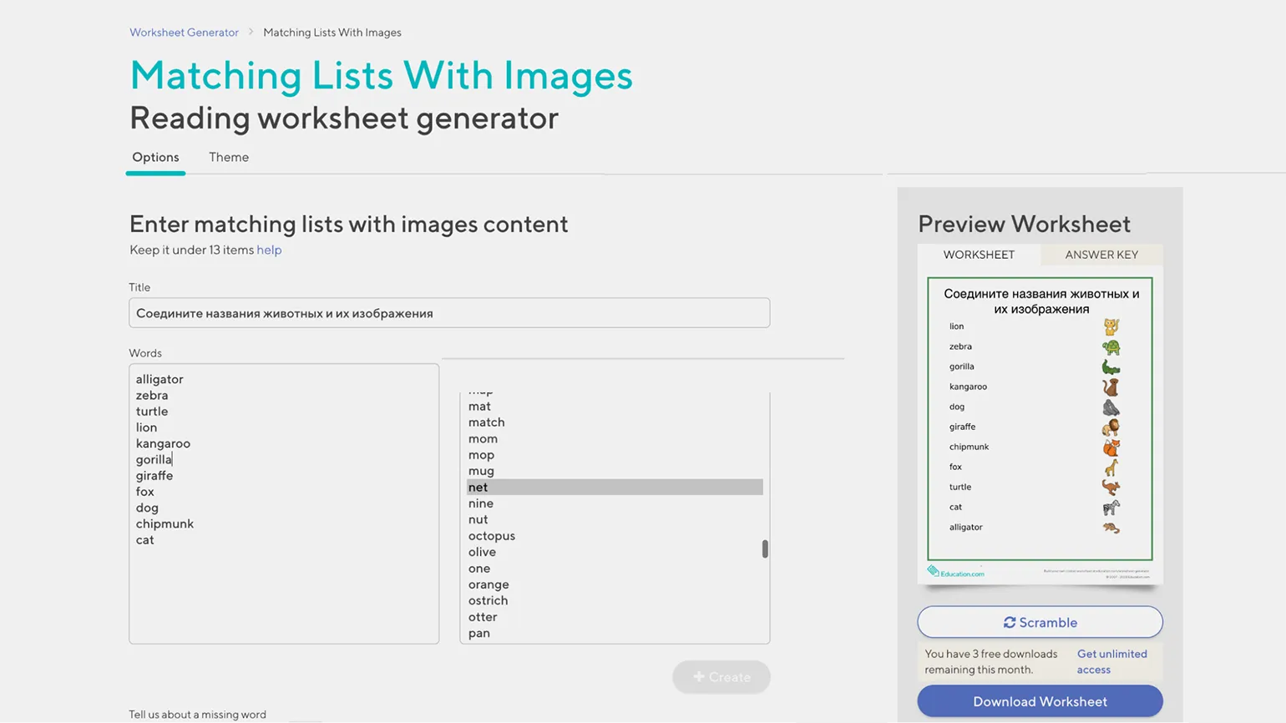Click the Create button
The image size is (1286, 723).
721,677
